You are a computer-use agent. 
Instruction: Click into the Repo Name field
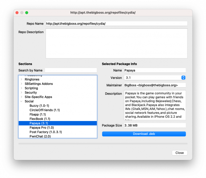click(x=117, y=24)
